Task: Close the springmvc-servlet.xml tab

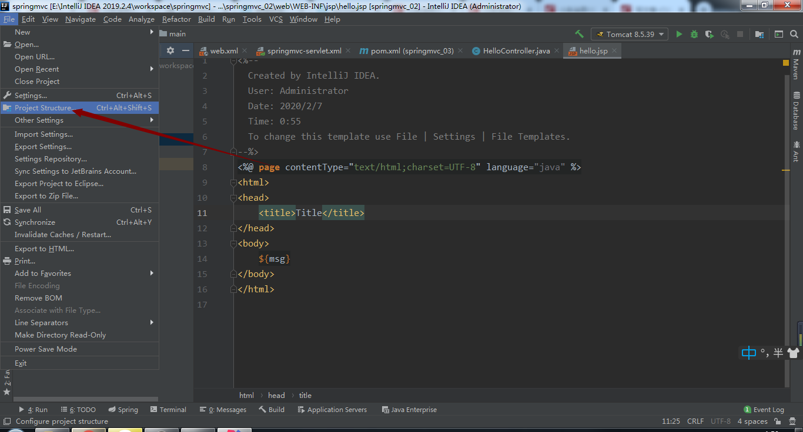Action: point(347,51)
